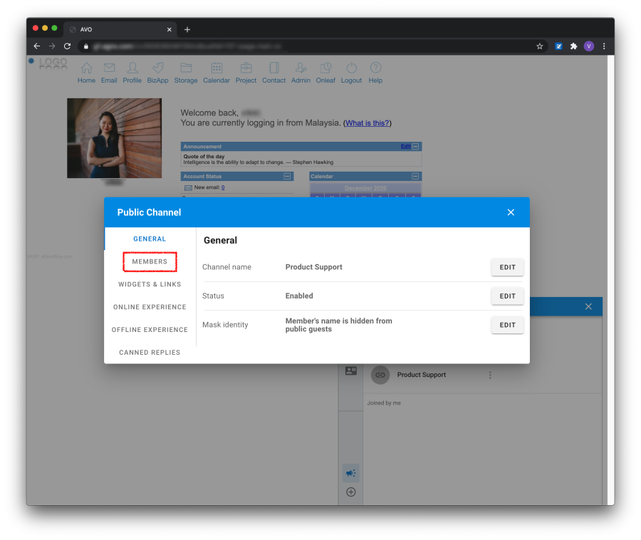Click the plus circle icon in chat sidebar
Viewport: 641px width, 540px height.
pos(350,492)
